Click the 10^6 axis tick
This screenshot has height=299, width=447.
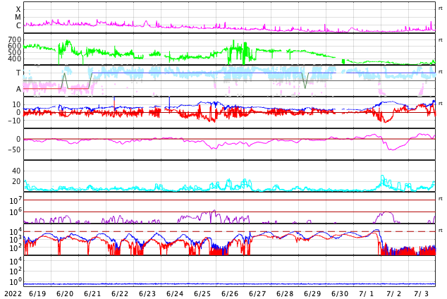coord(16,212)
